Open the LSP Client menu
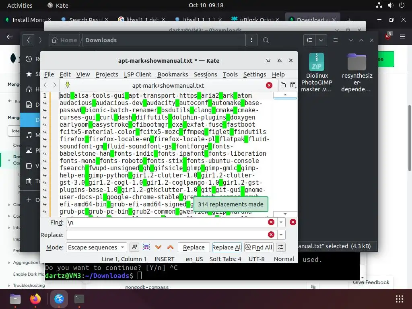Viewport: 412px width, 309px height. [138, 74]
